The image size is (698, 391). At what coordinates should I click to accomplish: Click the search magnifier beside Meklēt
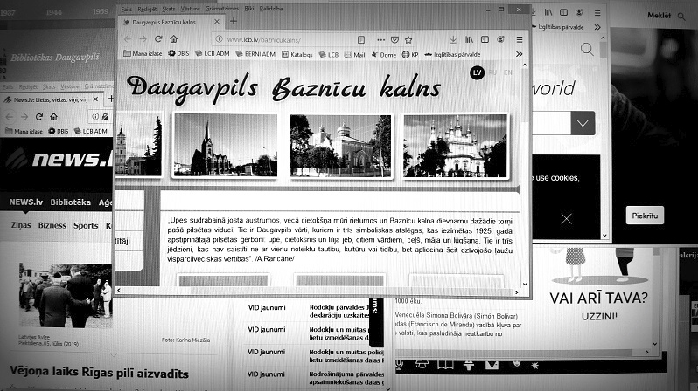[681, 17]
